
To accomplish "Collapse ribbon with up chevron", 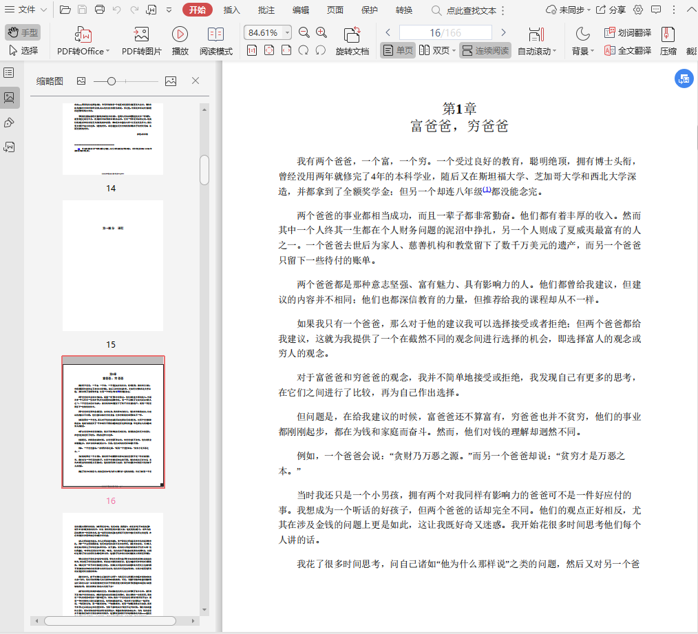I will pos(691,10).
